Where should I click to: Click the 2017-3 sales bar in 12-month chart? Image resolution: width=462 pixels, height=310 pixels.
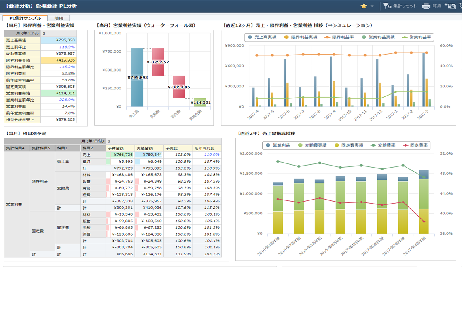pos(424,80)
